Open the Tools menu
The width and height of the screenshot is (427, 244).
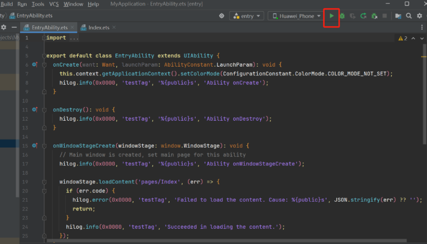click(x=38, y=4)
